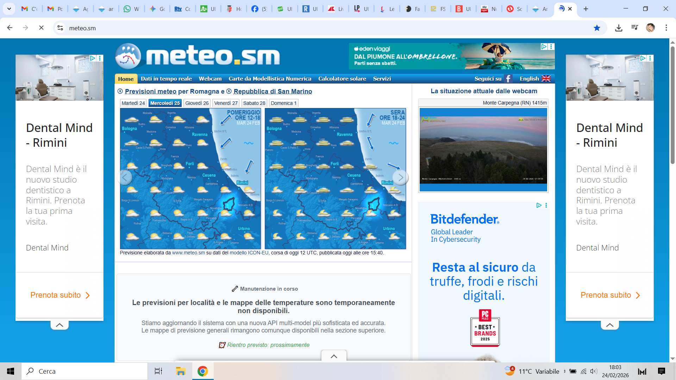Image resolution: width=676 pixels, height=380 pixels.
Task: Click next arrow on forecast map carousel
Action: [400, 178]
